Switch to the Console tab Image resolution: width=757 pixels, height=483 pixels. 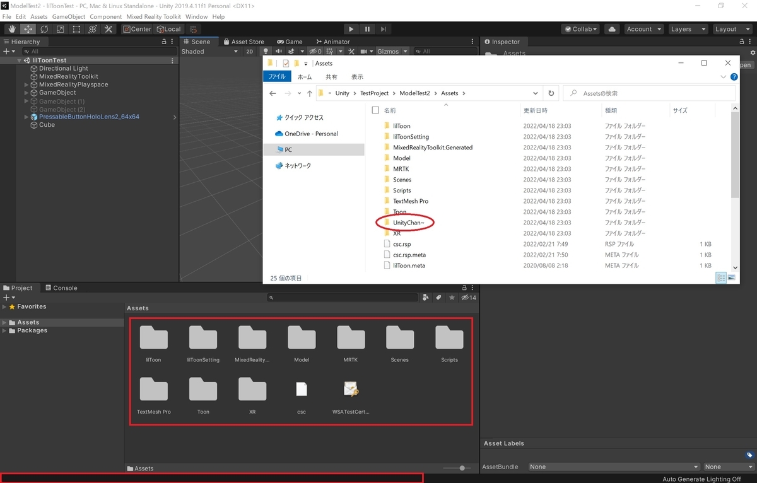click(61, 288)
